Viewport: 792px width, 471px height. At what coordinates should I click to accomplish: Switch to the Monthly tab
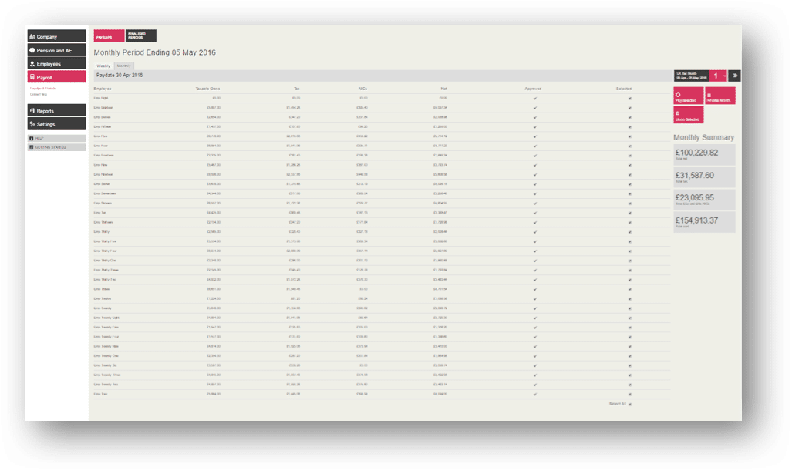[123, 66]
